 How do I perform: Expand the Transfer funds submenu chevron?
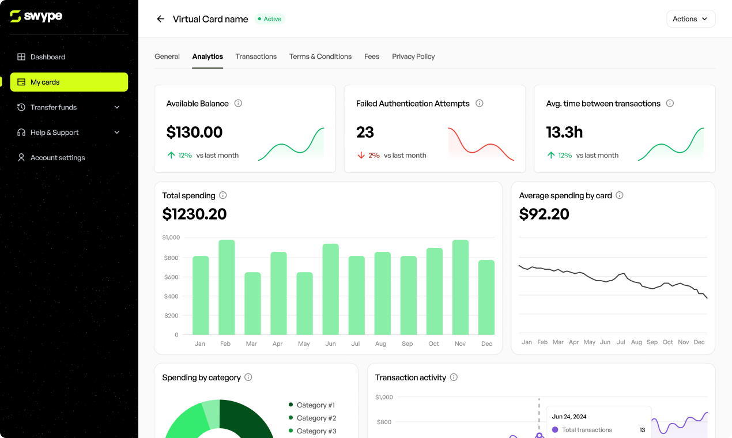(x=117, y=107)
